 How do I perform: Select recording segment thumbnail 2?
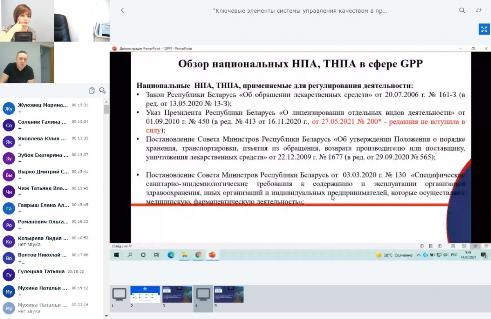click(145, 294)
